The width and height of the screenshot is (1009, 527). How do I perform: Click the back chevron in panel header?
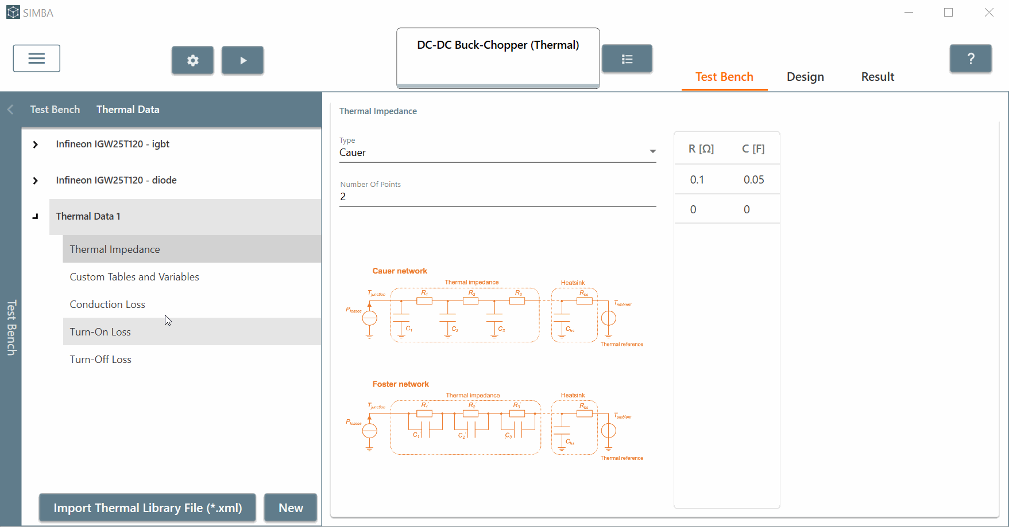pos(10,110)
